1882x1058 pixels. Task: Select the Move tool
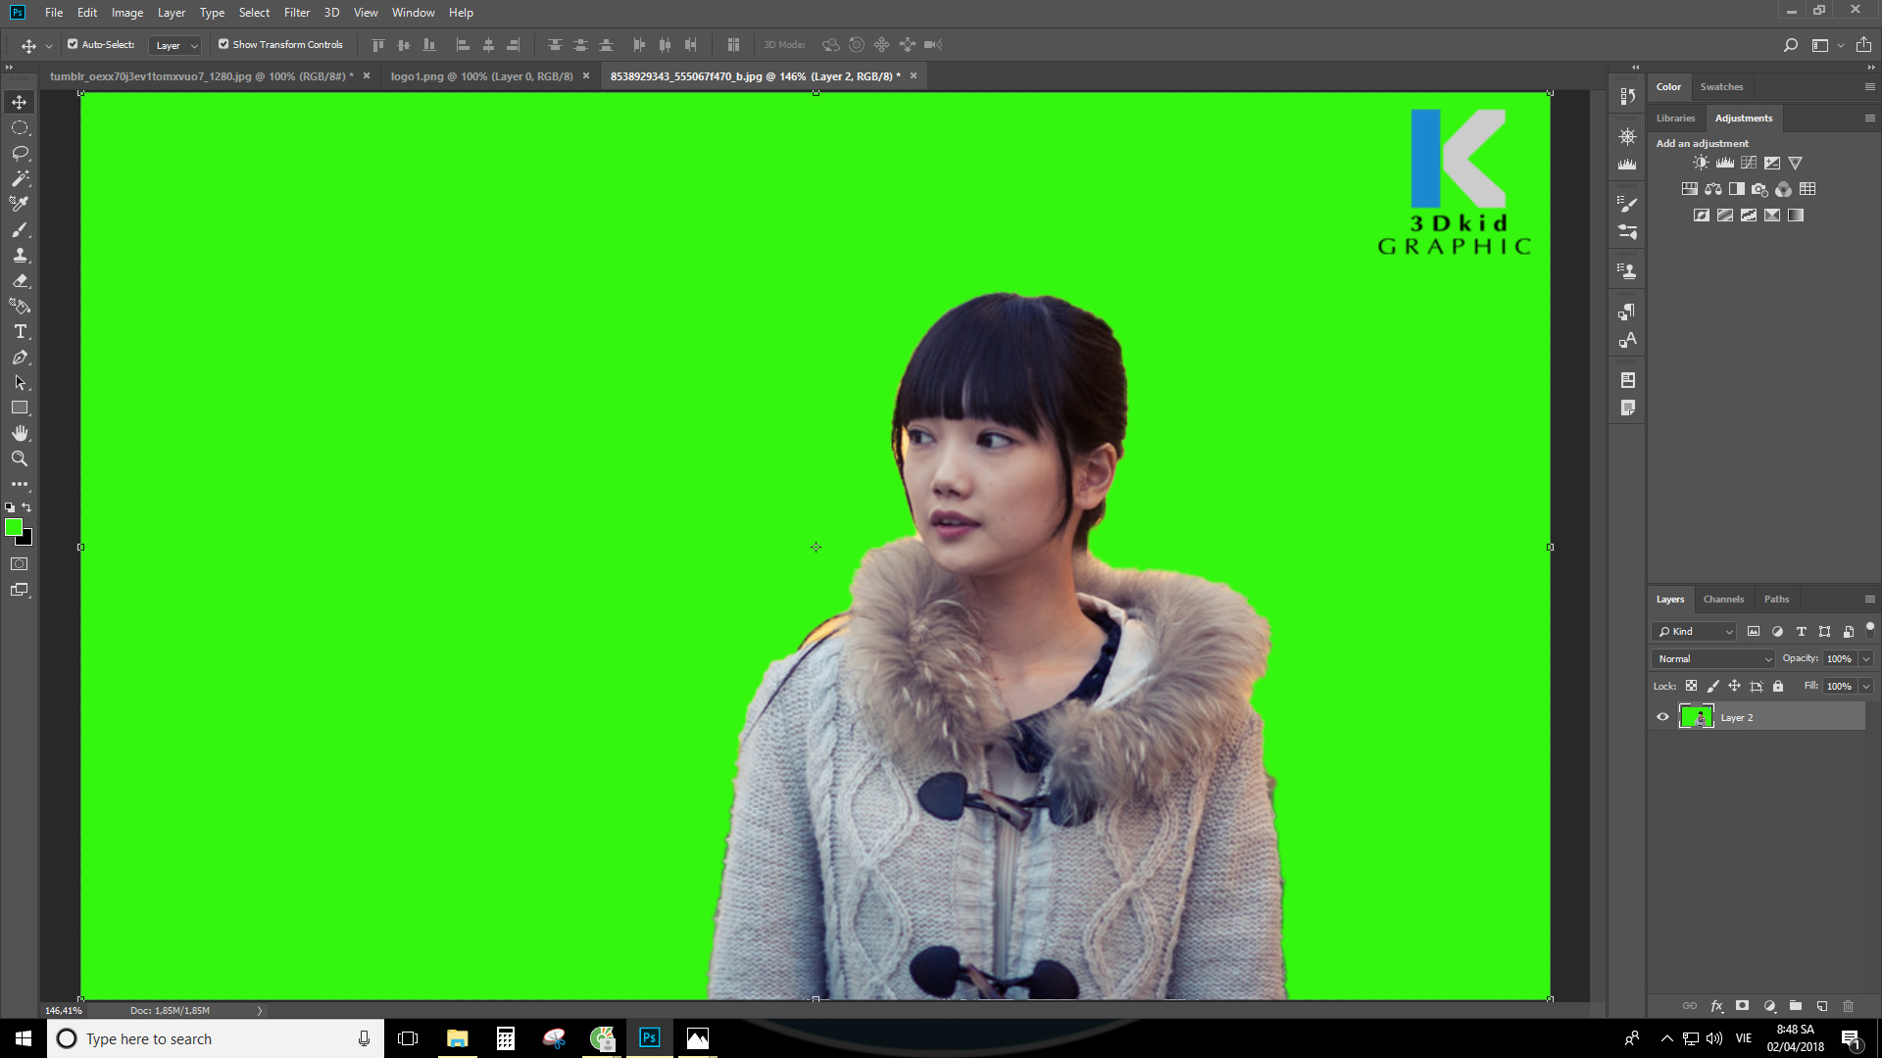[x=20, y=101]
